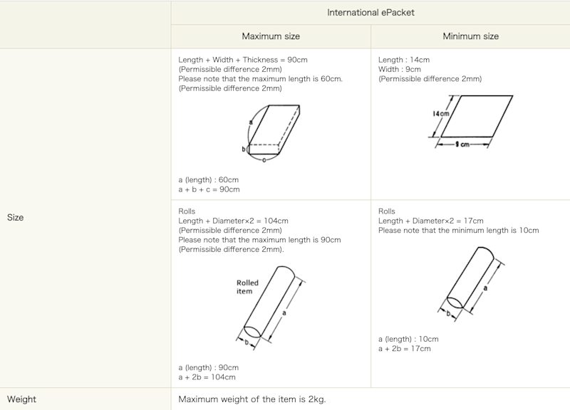Click 'Length + Width + Thickness = 90cm' text
Screen dimensions: 570x410
[x=243, y=60]
